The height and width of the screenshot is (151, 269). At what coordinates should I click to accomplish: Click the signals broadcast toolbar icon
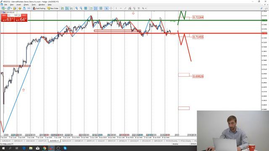click(29, 8)
